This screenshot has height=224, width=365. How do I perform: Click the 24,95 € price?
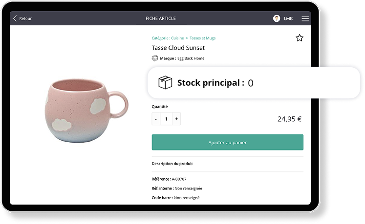[289, 119]
